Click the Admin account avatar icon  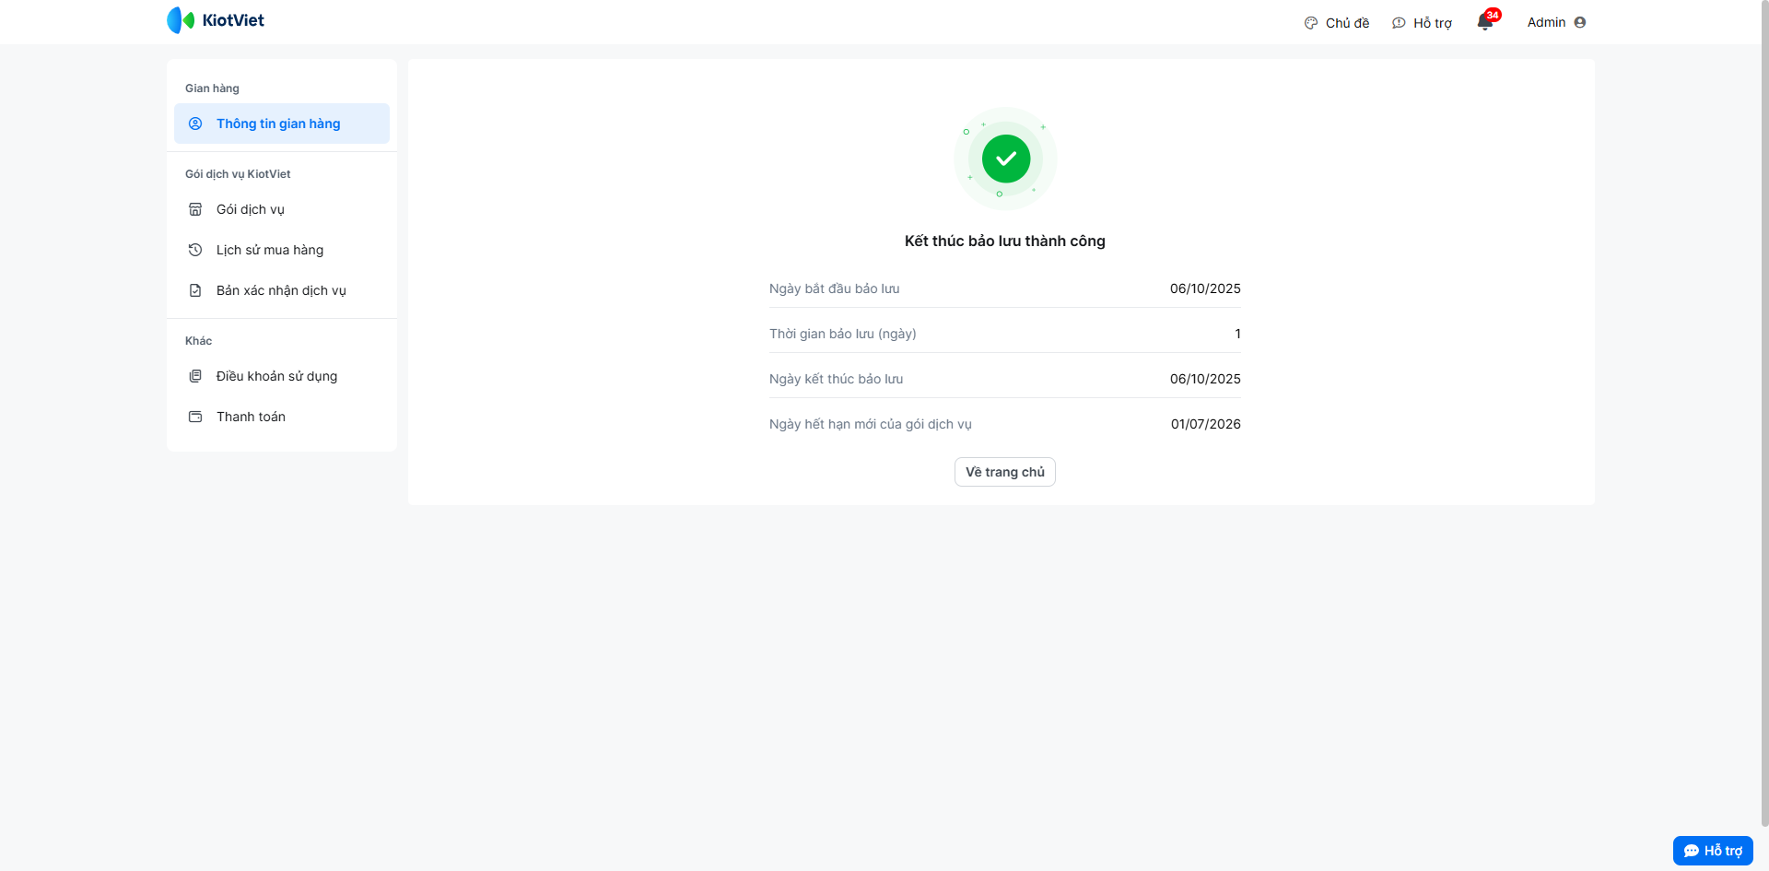(1580, 22)
